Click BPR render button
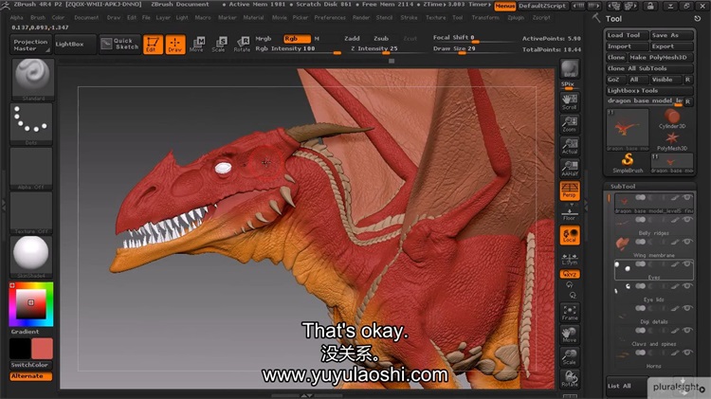Screen dimensions: 711x399 pyautogui.click(x=570, y=69)
